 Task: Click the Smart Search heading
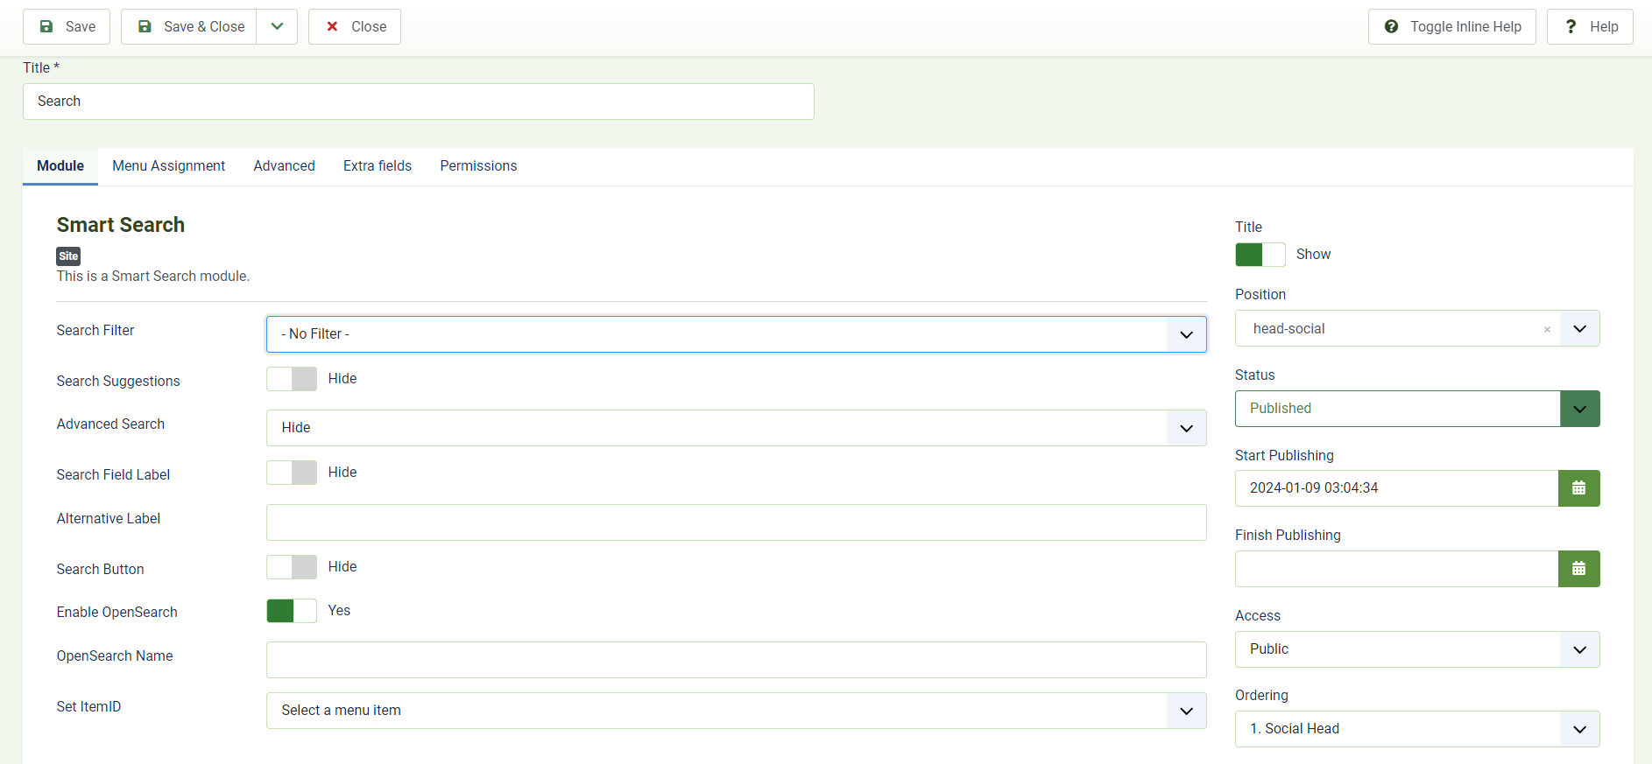click(121, 225)
